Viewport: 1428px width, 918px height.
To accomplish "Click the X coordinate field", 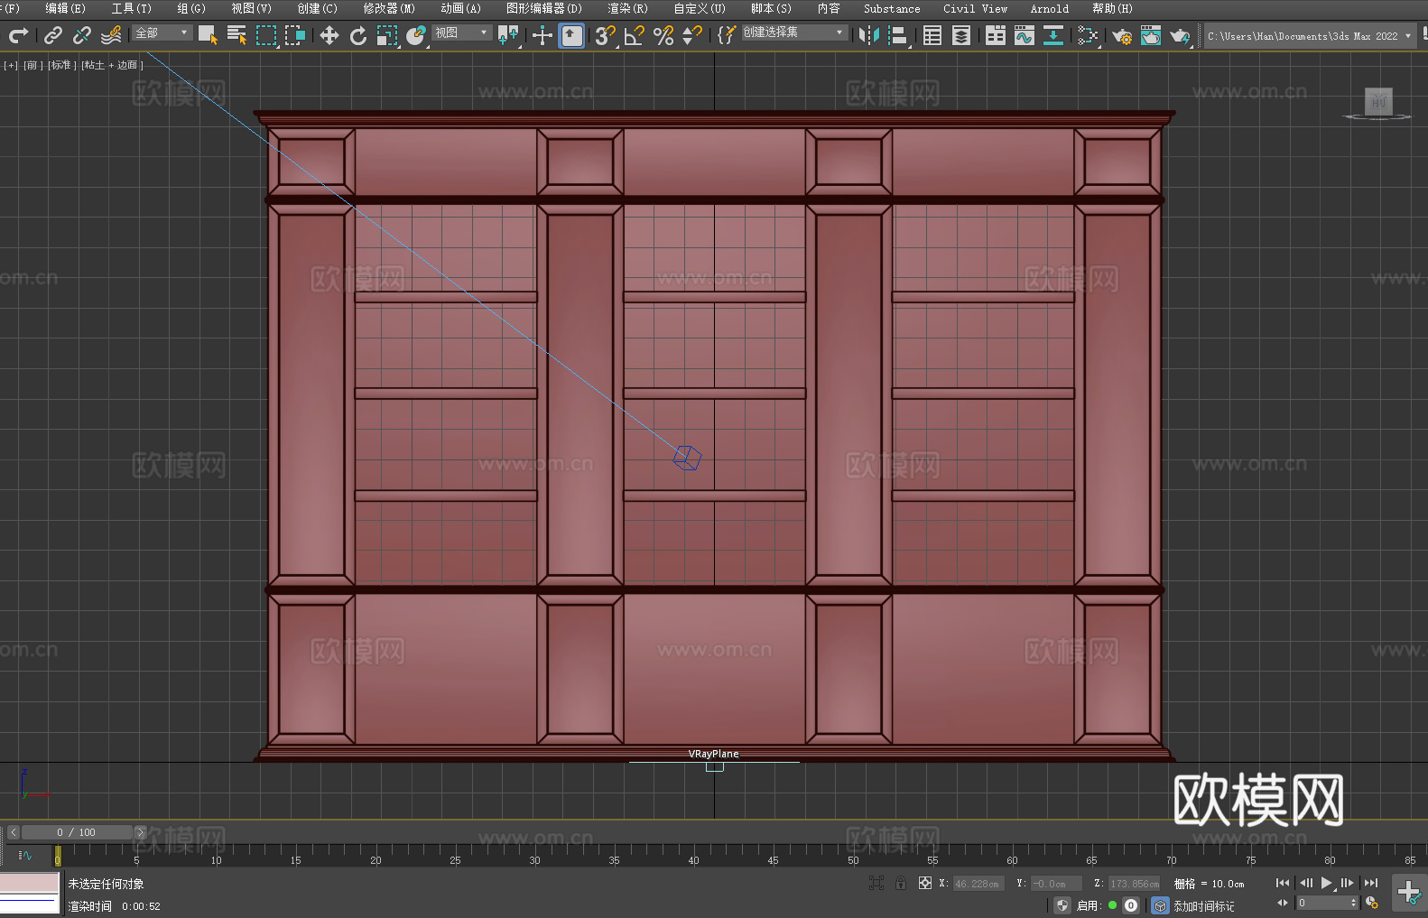I will (978, 884).
